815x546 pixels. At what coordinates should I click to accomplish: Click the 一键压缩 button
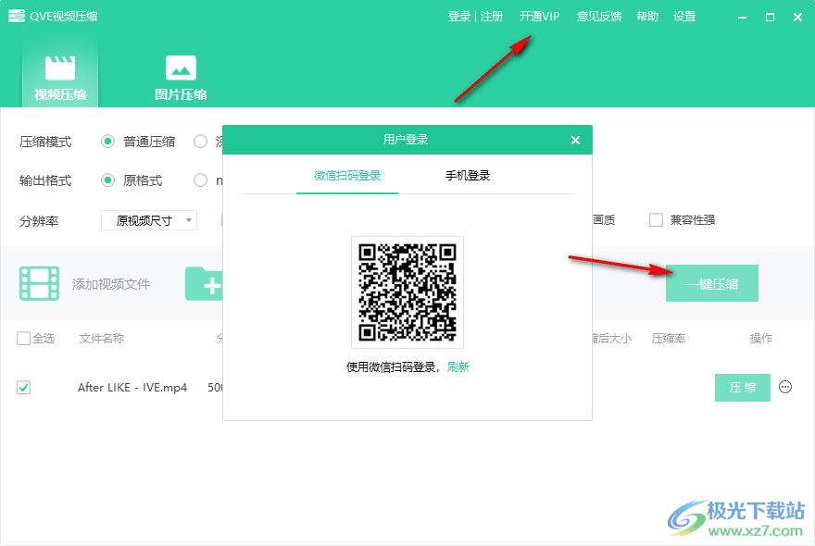(711, 283)
